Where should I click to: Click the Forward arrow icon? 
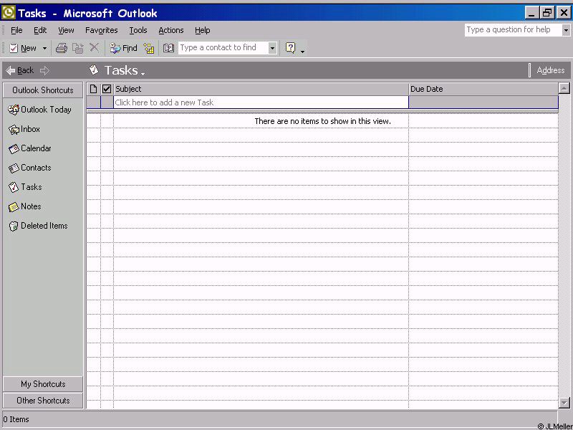tap(44, 70)
